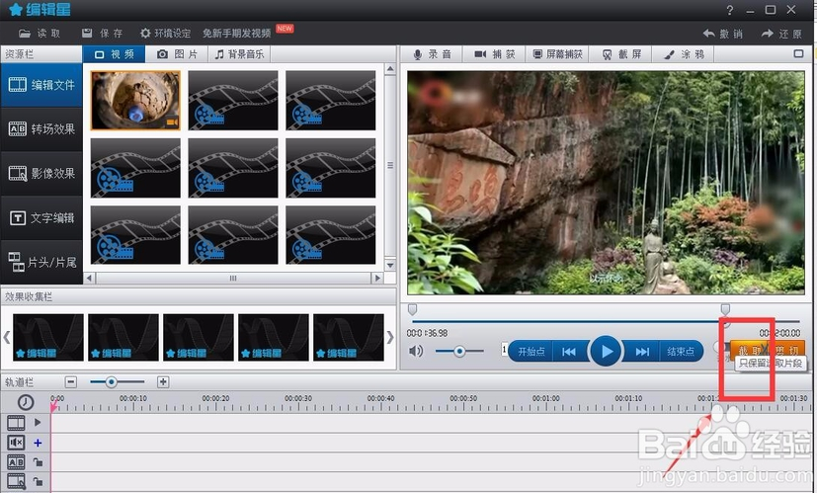
Task: Toggle lock on the text track
Action: coord(39,461)
